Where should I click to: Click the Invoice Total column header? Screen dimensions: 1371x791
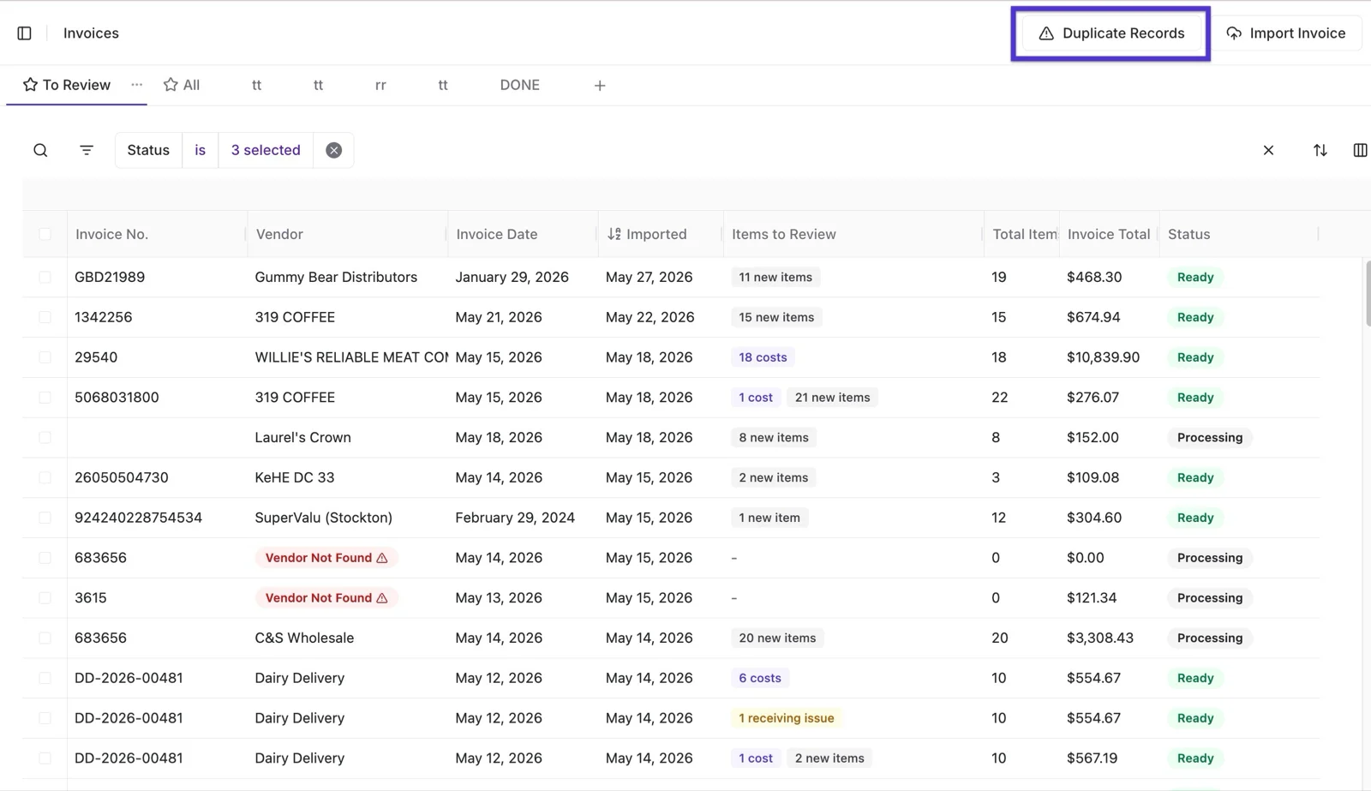(1109, 234)
